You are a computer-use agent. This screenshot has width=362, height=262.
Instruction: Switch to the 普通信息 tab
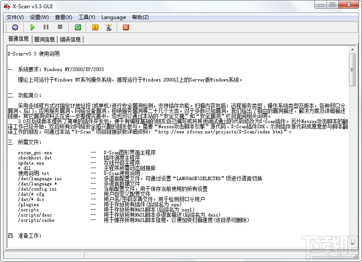click(19, 39)
